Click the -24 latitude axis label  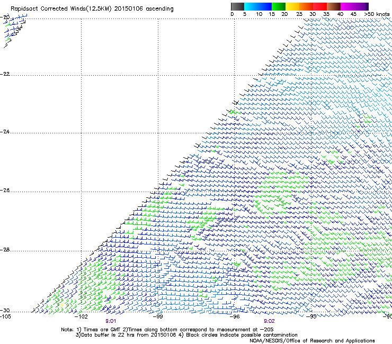5,132
